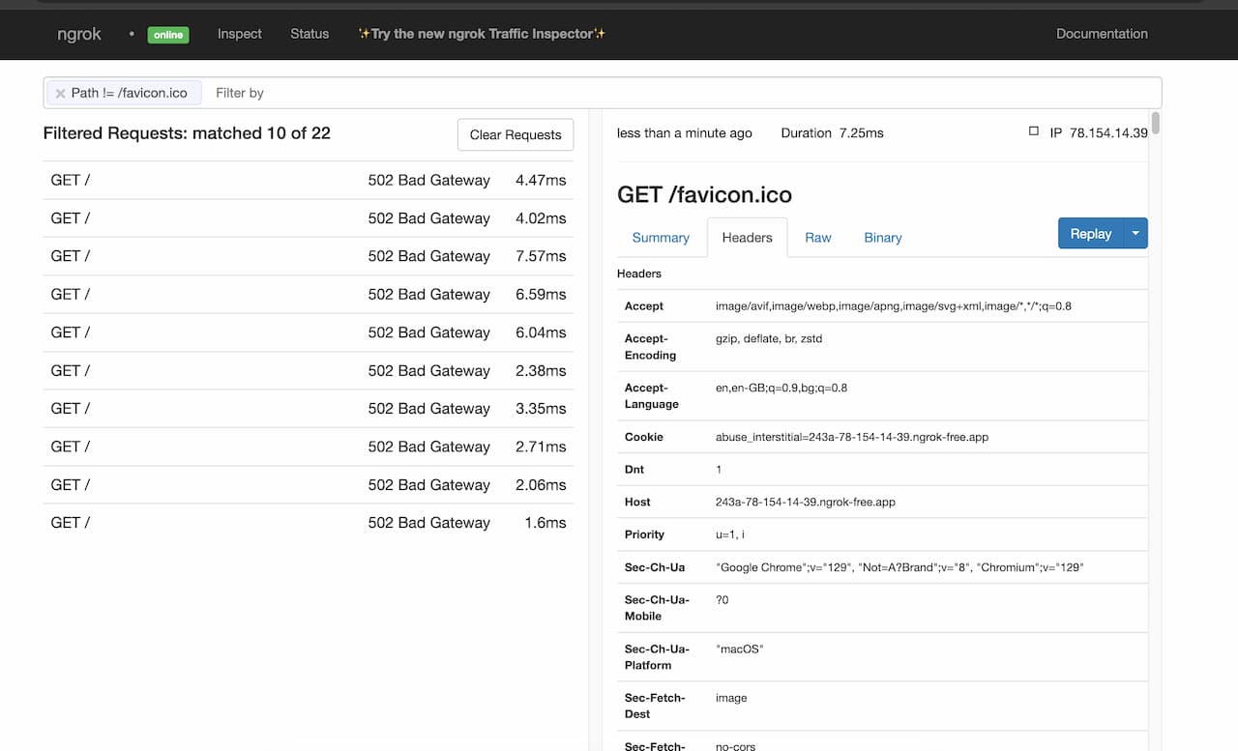
Task: Click the GET /favicon.ico heading
Action: [x=704, y=194]
